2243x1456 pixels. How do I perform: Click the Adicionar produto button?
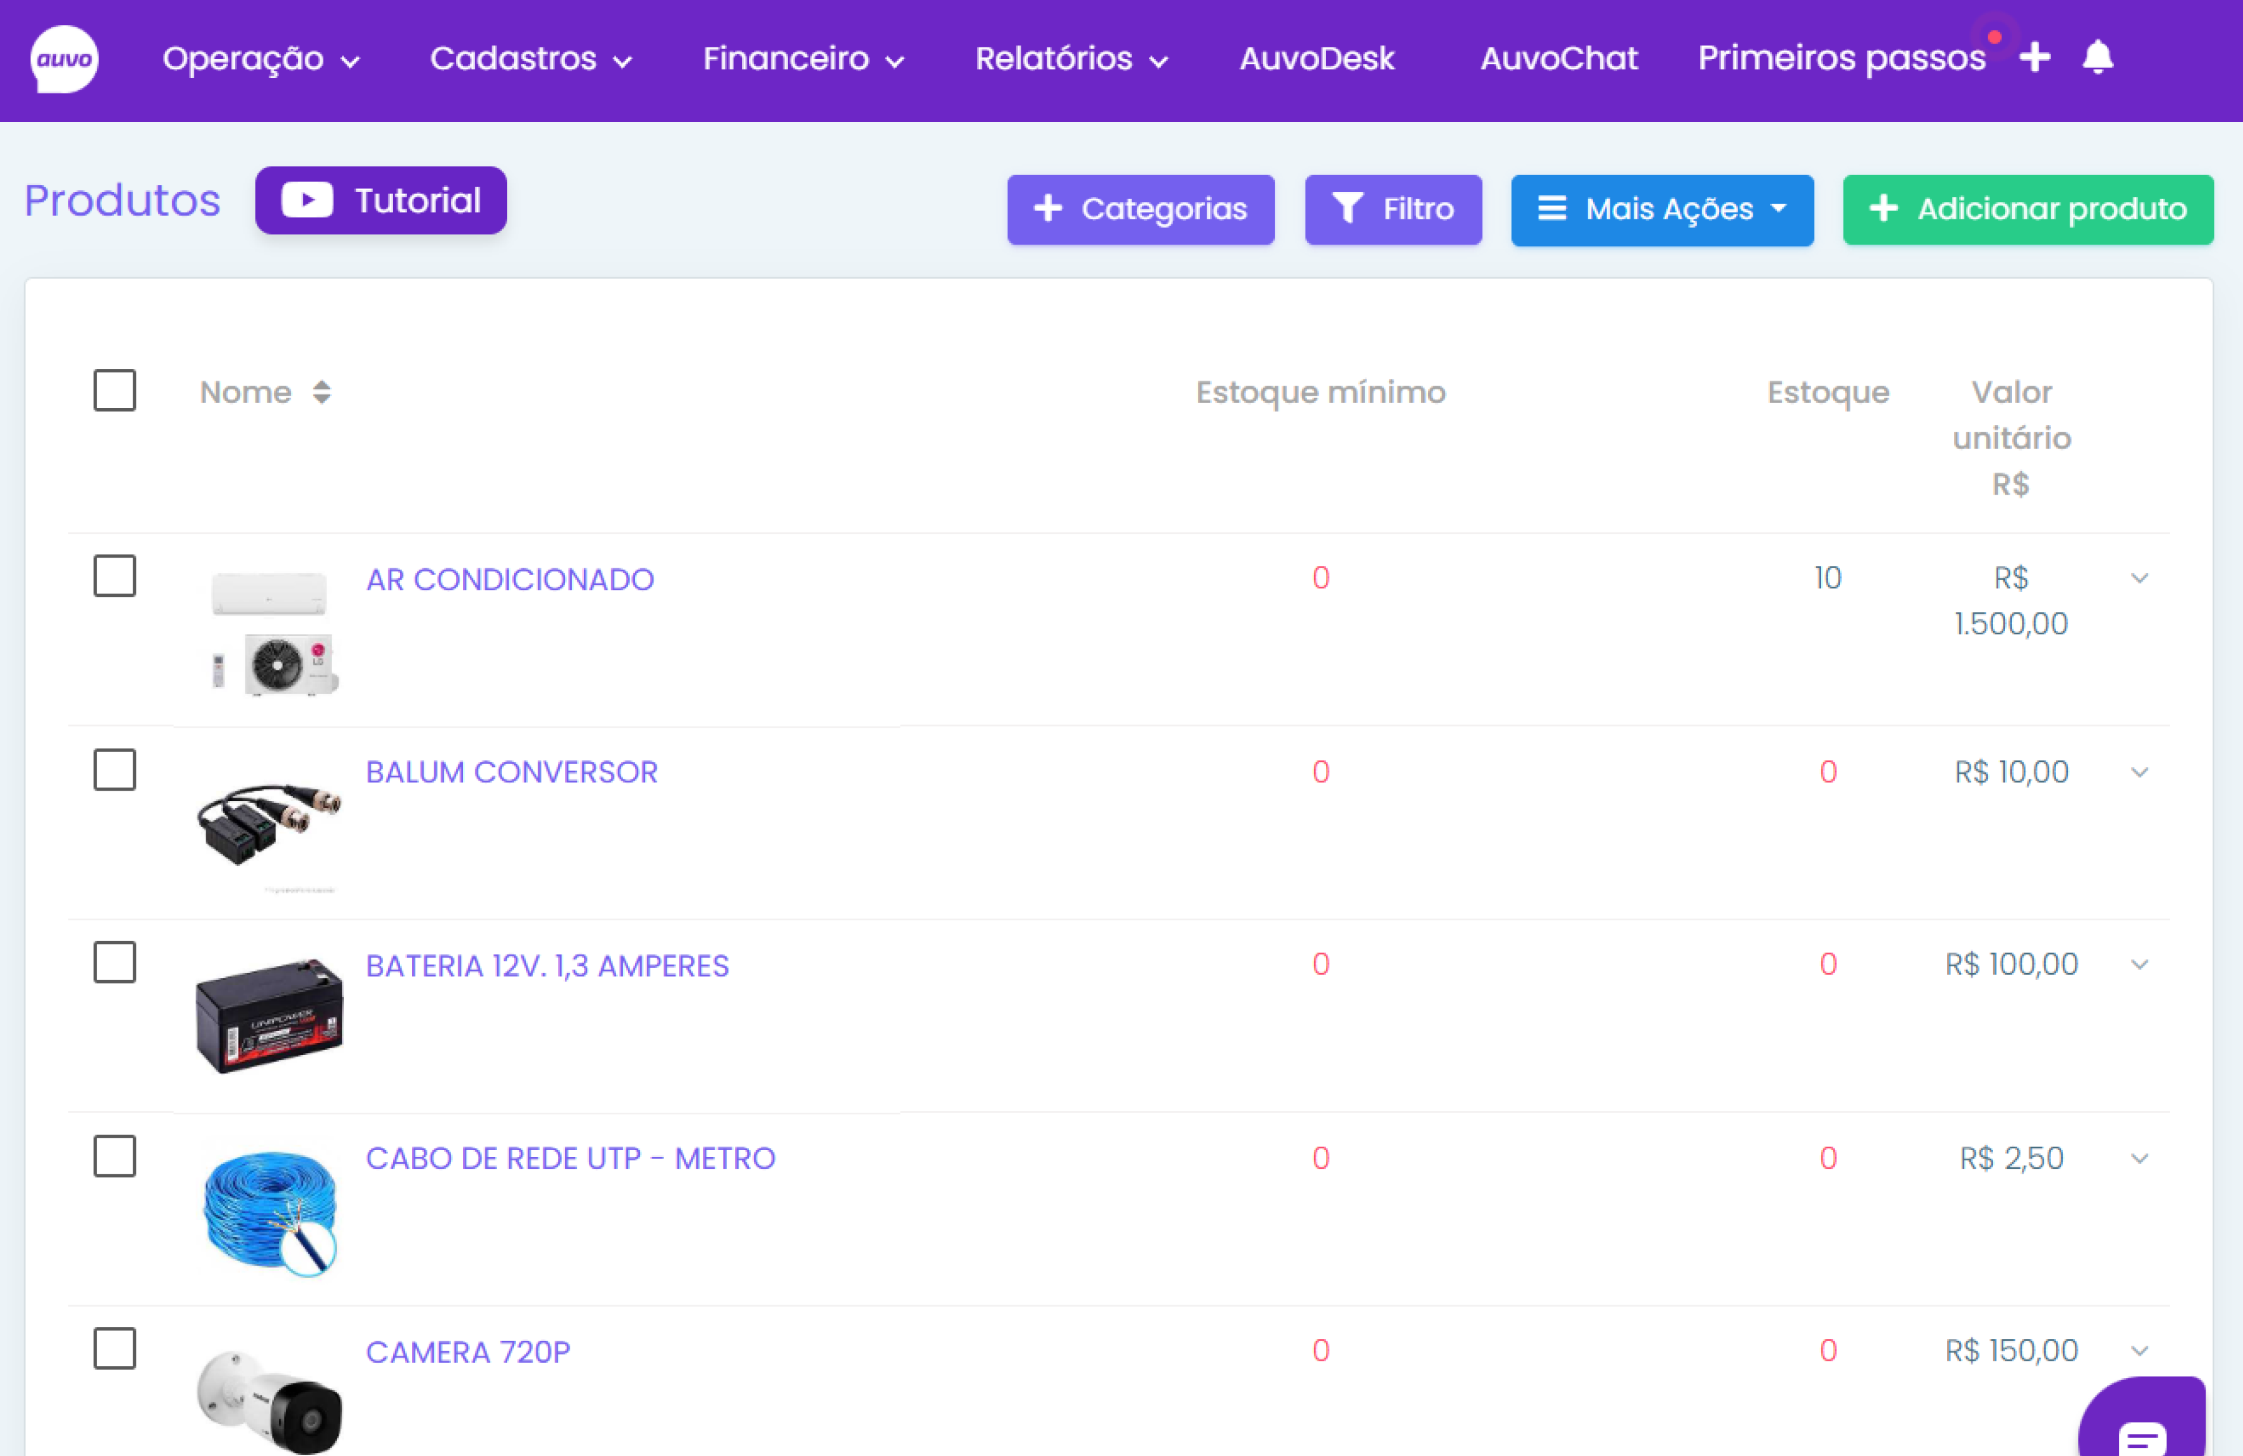click(x=2028, y=209)
